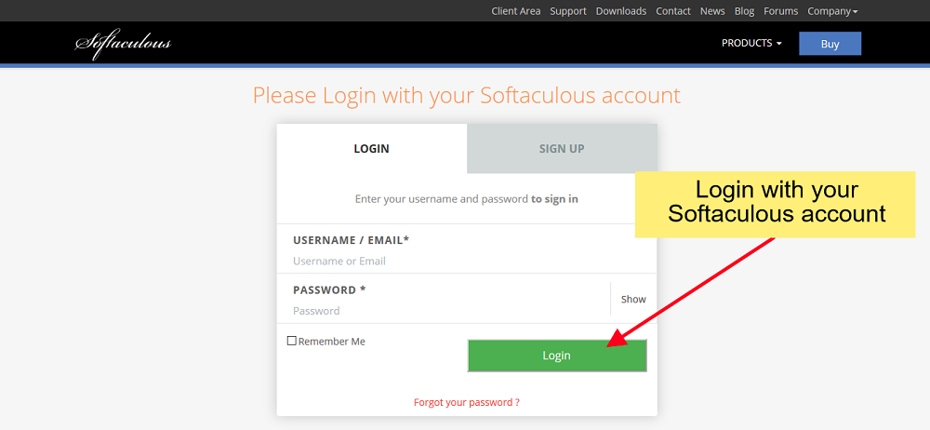Open the Support page
Screen dimensions: 930x430
(567, 10)
